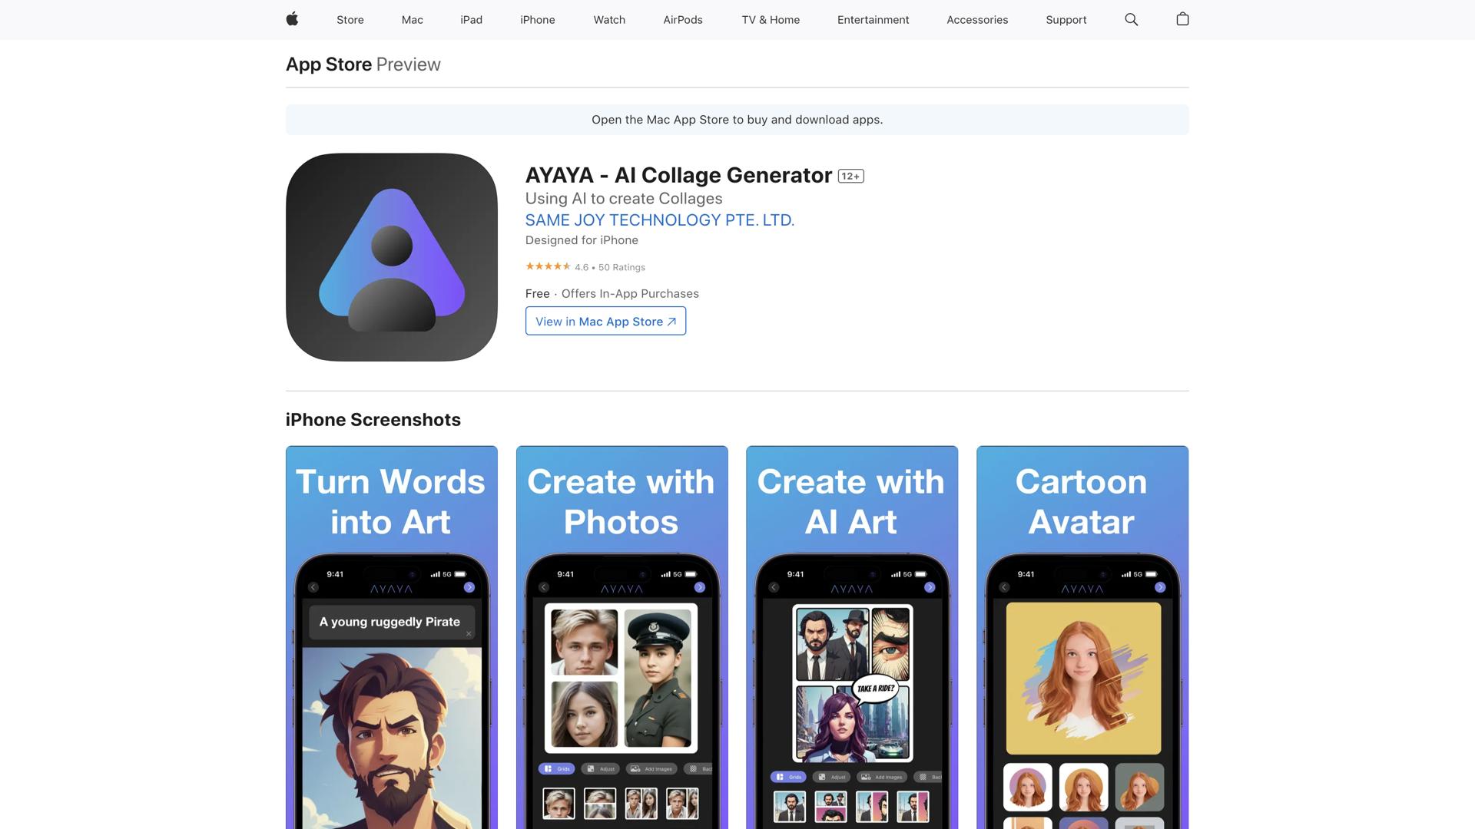Viewport: 1475px width, 829px height.
Task: Toggle the Grids tool in Create with Photos screenshot
Action: (557, 768)
